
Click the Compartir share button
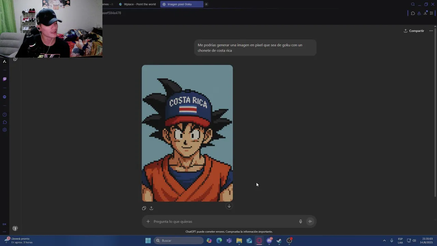[414, 31]
